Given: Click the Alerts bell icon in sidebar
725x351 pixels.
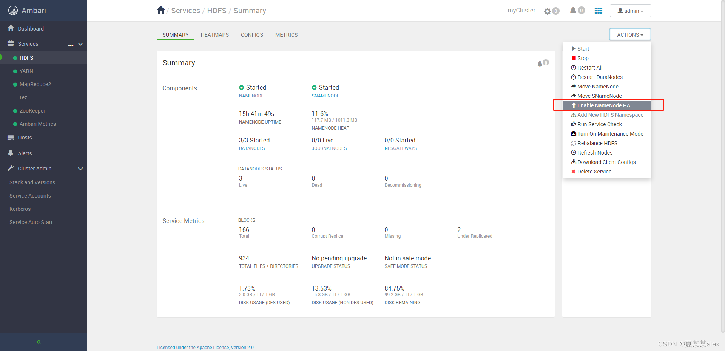Looking at the screenshot, I should (x=11, y=153).
